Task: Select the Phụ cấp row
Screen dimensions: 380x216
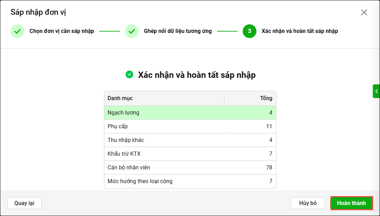Action: 190,127
